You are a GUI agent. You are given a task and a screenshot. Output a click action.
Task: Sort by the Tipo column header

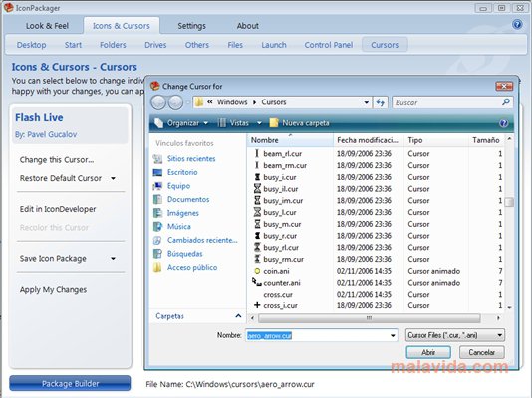[x=436, y=140]
